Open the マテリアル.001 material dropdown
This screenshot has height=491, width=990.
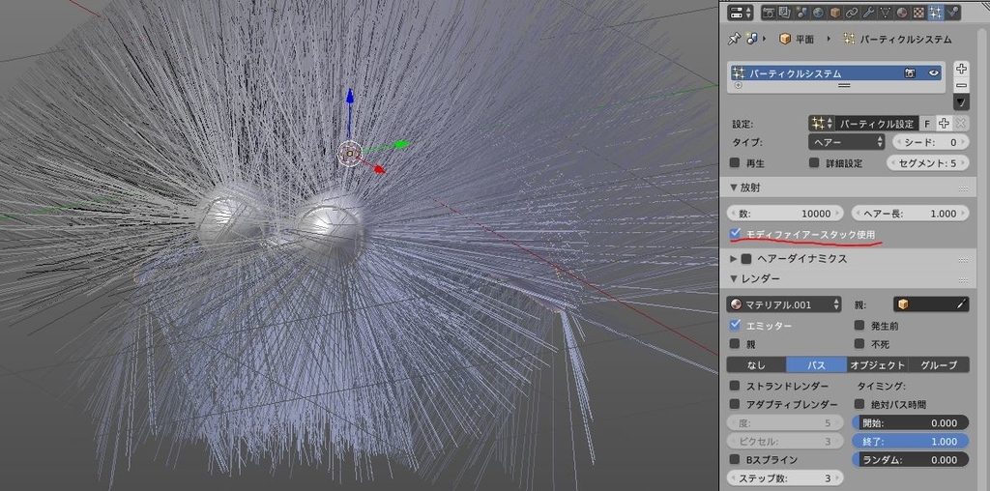tap(784, 304)
